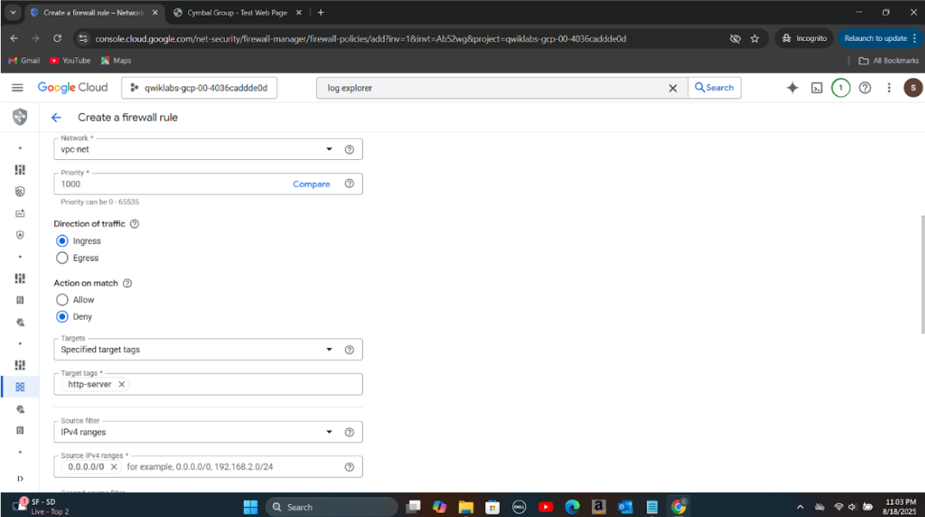Click the Priority input field
The image size is (925, 517).
[x=164, y=185]
